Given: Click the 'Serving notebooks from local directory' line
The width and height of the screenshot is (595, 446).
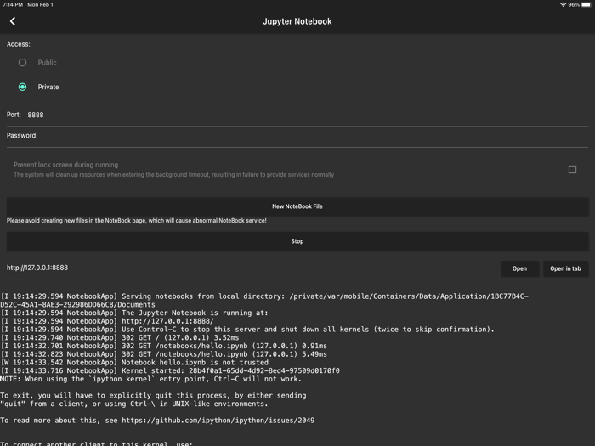Looking at the screenshot, I should pyautogui.click(x=264, y=301).
